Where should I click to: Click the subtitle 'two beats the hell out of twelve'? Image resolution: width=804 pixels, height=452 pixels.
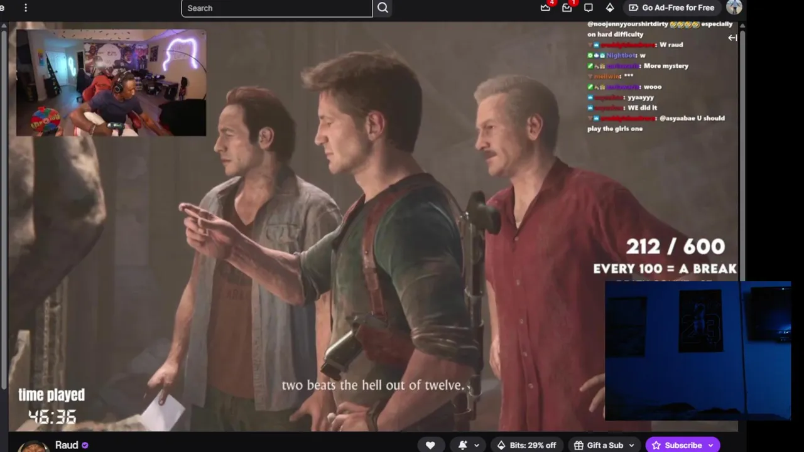point(375,385)
